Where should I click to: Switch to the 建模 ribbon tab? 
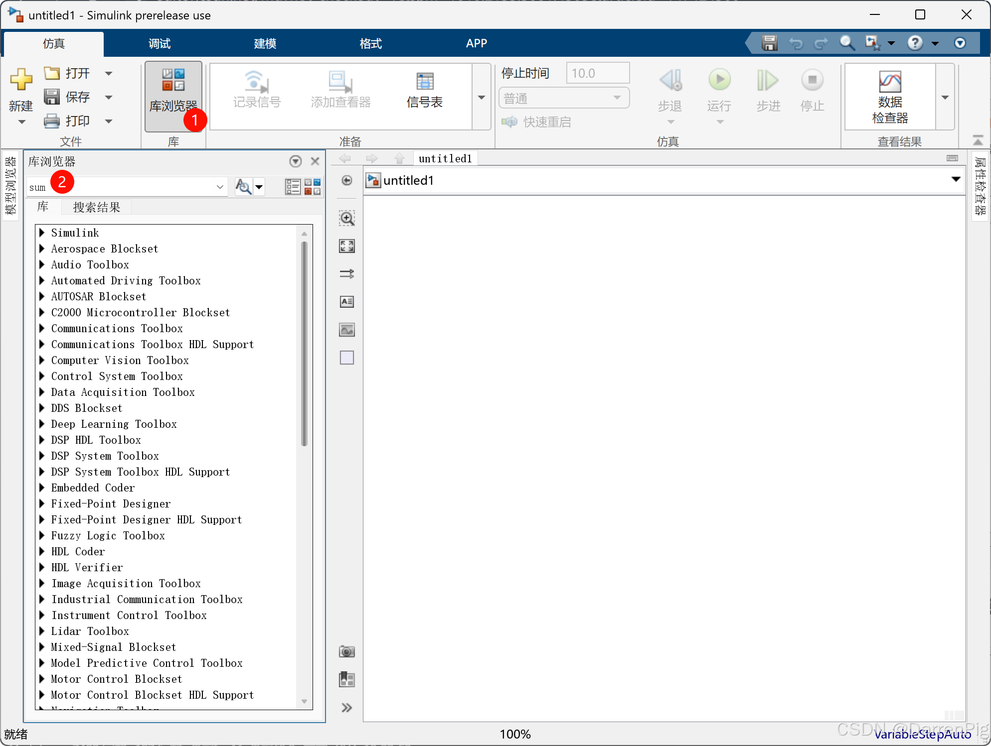pyautogui.click(x=265, y=44)
